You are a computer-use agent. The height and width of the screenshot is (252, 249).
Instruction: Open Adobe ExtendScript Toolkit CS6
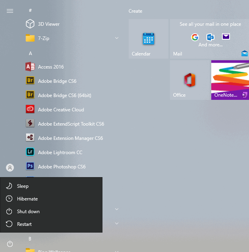click(x=30, y=124)
